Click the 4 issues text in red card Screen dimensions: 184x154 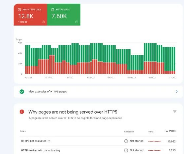[22, 22]
